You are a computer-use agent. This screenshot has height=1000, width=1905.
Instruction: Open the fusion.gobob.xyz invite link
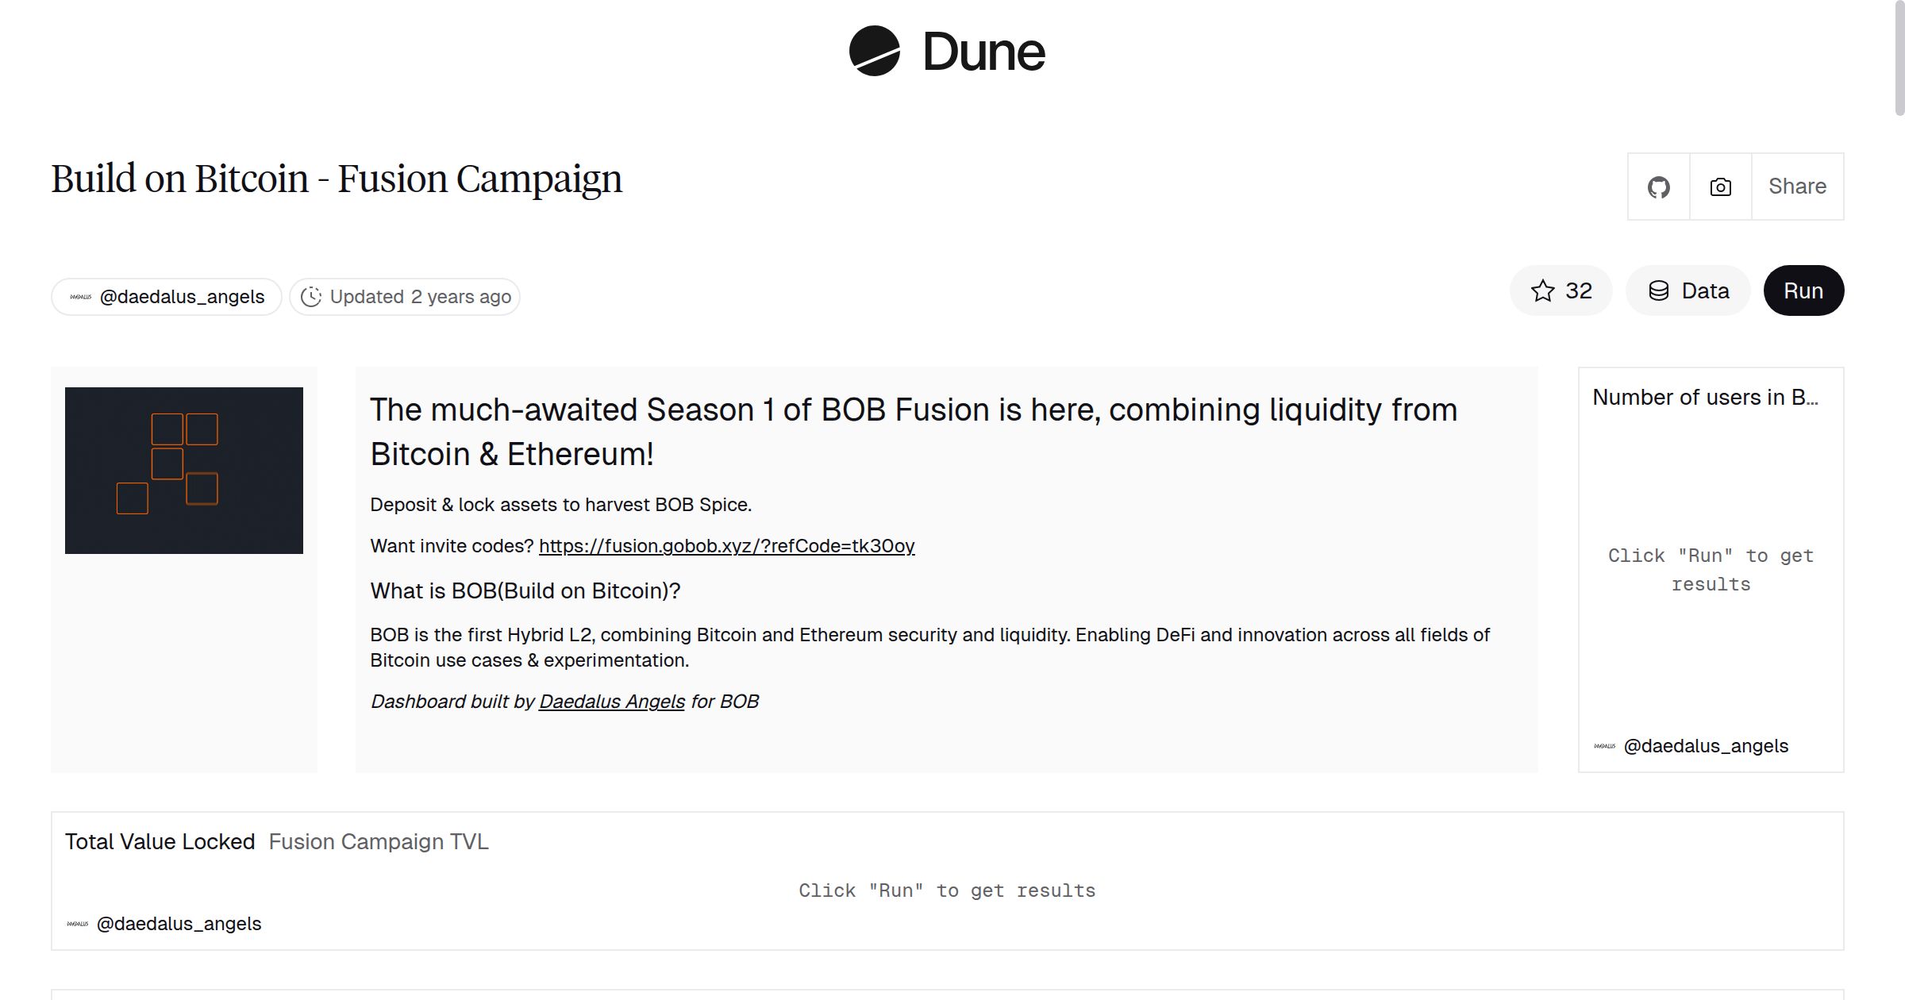point(726,546)
